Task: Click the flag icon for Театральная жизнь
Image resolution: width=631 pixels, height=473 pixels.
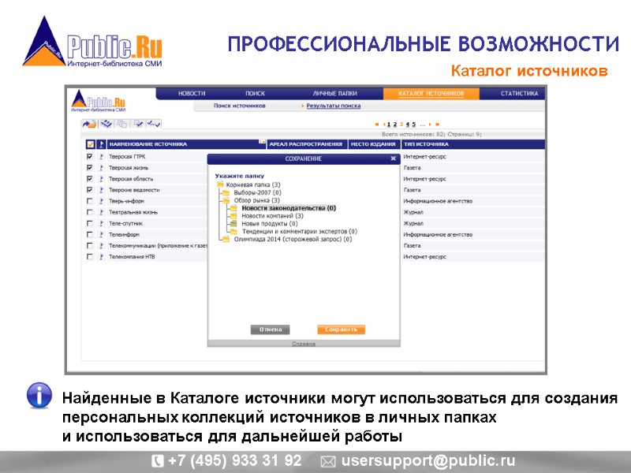Action: click(x=102, y=212)
